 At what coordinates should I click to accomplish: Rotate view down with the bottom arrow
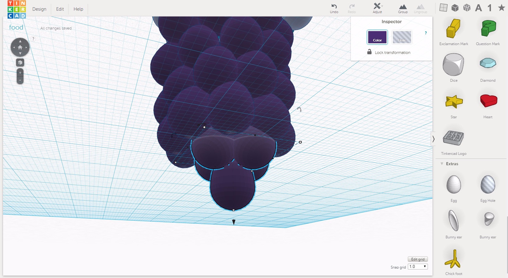[20, 53]
